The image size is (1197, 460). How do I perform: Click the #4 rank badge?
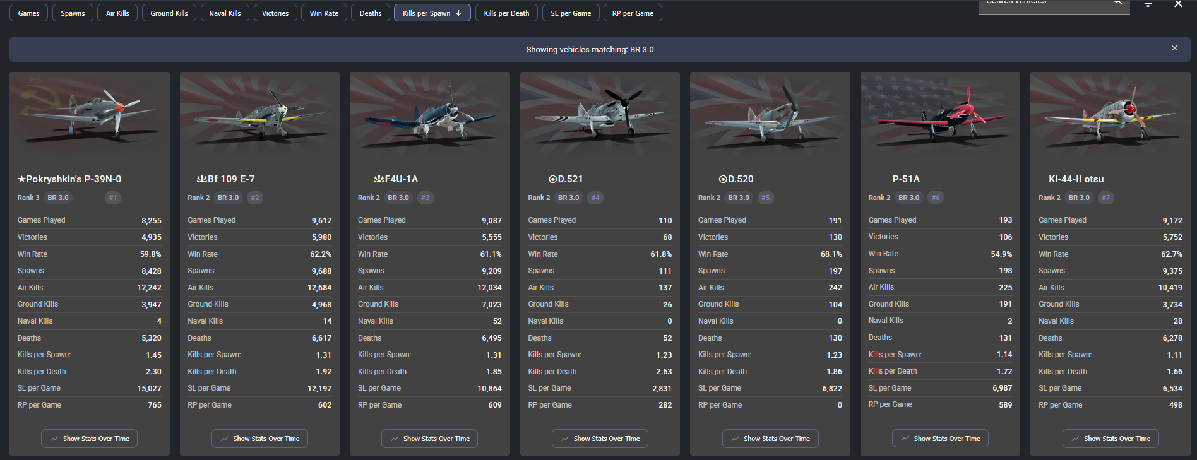tap(595, 198)
